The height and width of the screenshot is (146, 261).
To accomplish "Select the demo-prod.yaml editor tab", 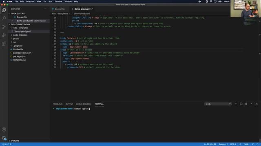I will pos(82,9).
